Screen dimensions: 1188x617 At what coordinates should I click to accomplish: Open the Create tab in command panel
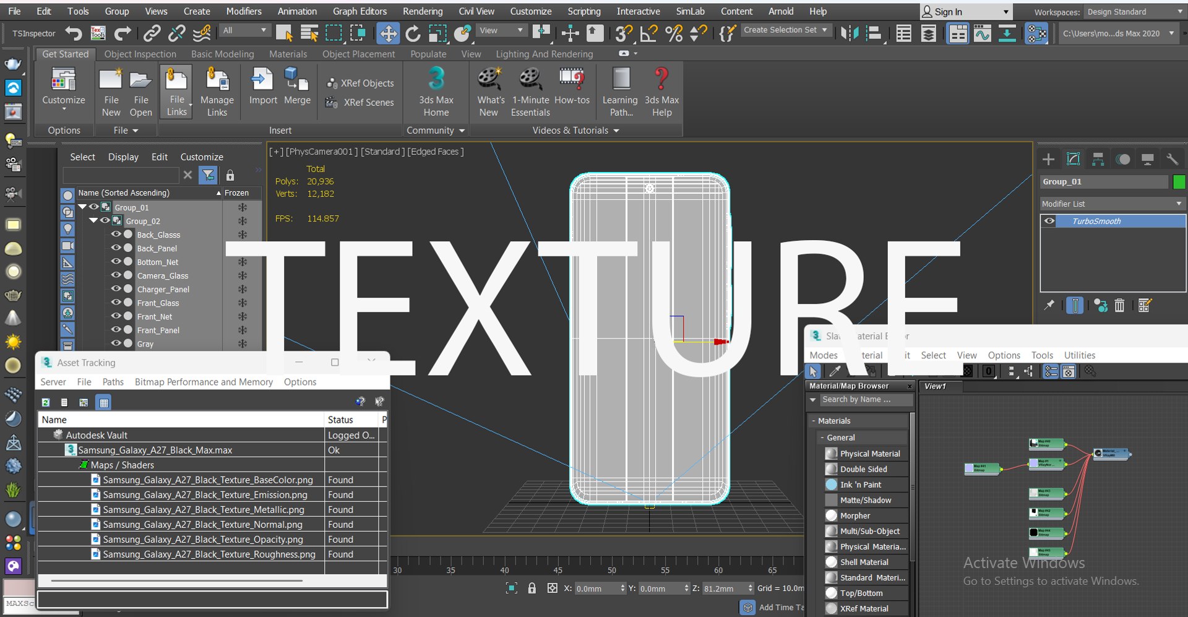pyautogui.click(x=1048, y=160)
